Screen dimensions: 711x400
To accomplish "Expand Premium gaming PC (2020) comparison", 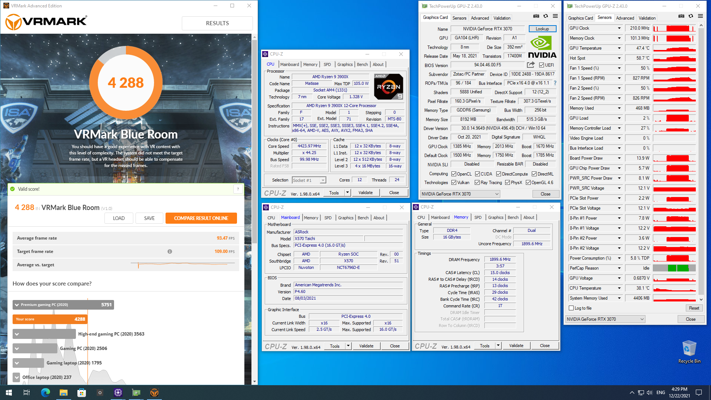I will pyautogui.click(x=17, y=305).
